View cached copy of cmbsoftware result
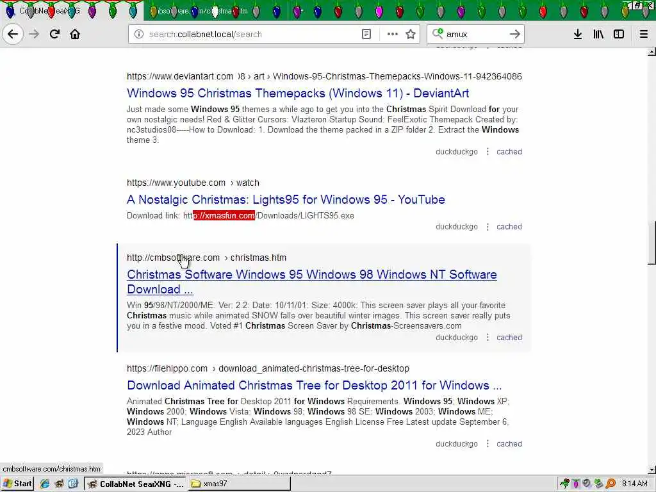 click(x=509, y=337)
